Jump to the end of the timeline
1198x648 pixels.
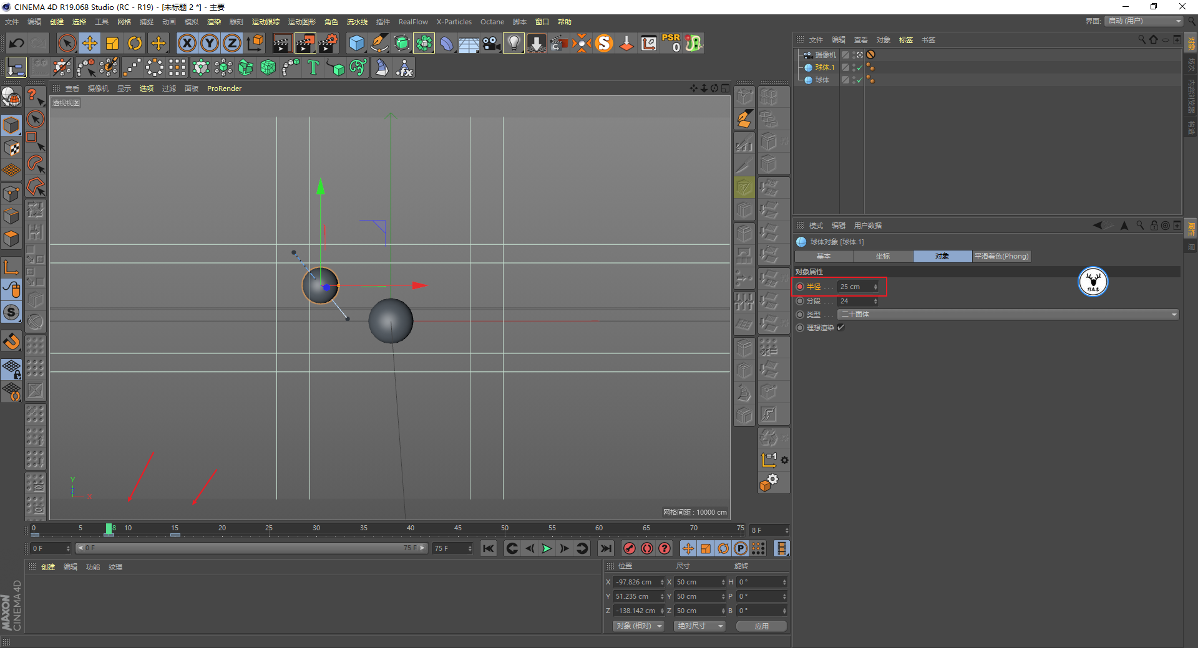(605, 548)
